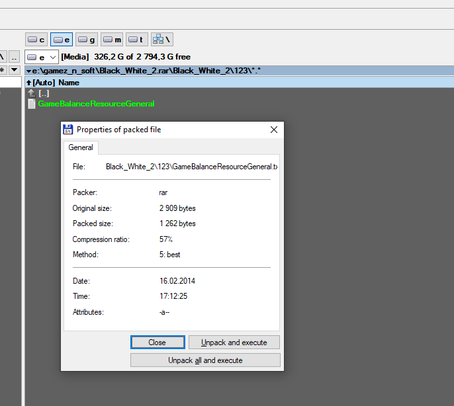The width and height of the screenshot is (454, 406).
Task: Open Network Neighborhood drive icon
Action: click(162, 40)
